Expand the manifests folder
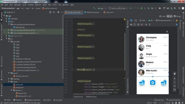 point(6,18)
